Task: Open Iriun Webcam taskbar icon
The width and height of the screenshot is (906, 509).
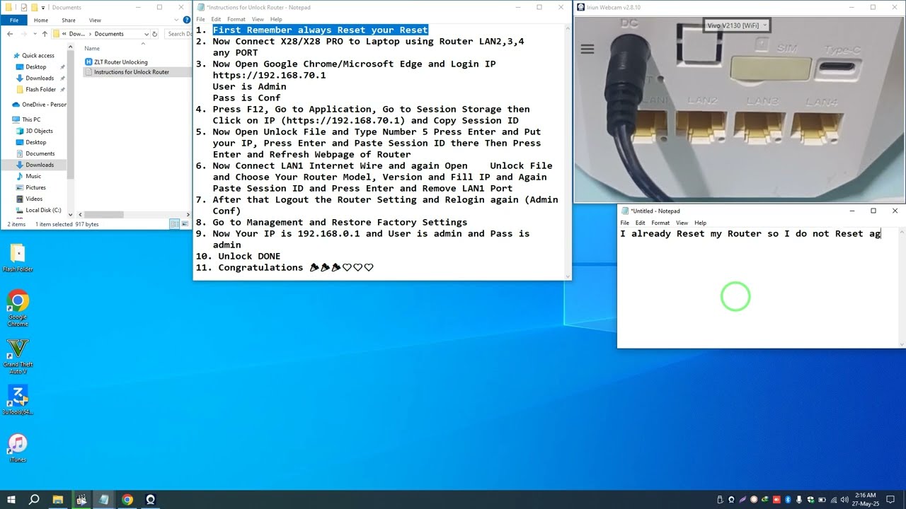Action: pos(150,500)
